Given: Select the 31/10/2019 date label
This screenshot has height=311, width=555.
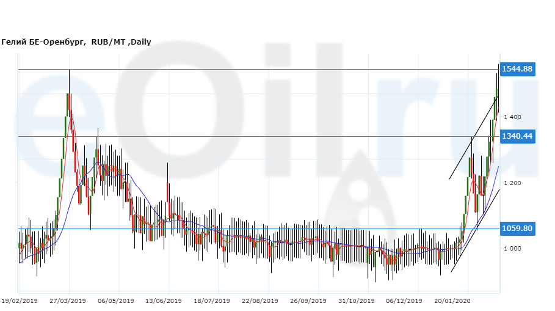Looking at the screenshot, I should [x=357, y=301].
